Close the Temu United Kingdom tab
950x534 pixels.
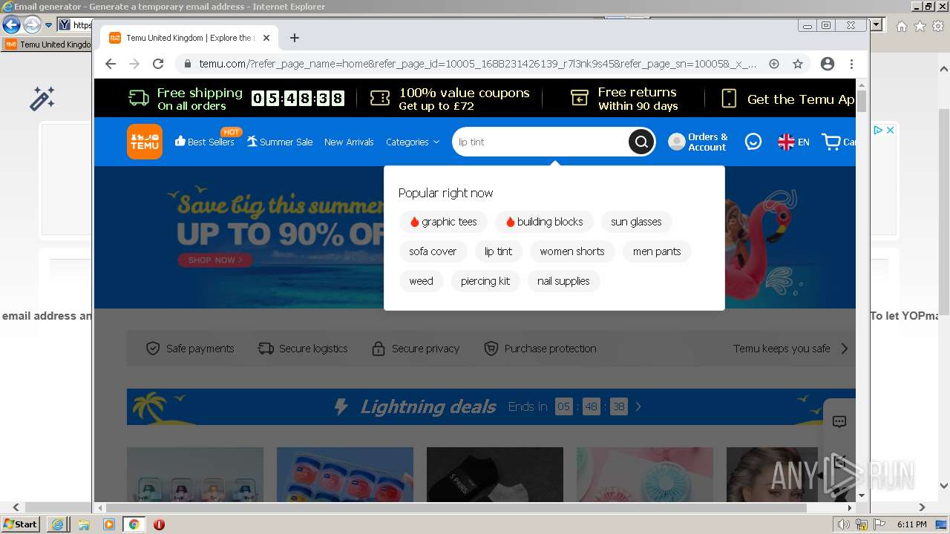point(266,38)
